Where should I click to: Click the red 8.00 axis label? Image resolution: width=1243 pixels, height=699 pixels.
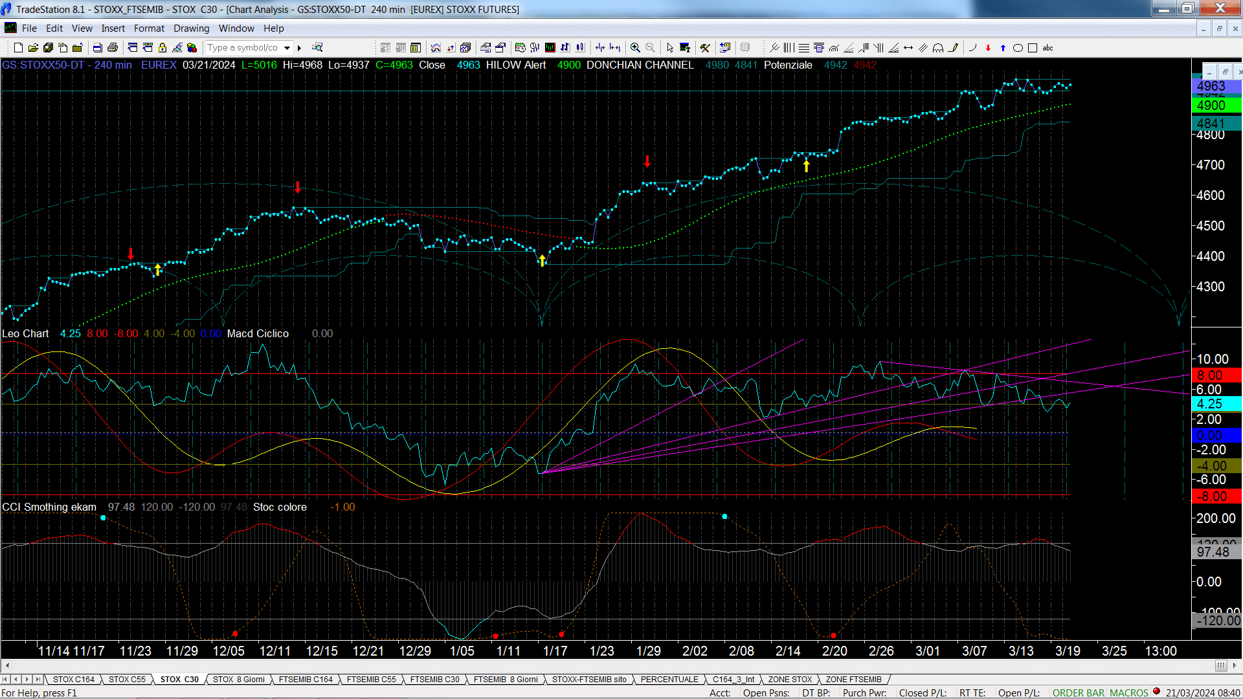[x=1216, y=375]
